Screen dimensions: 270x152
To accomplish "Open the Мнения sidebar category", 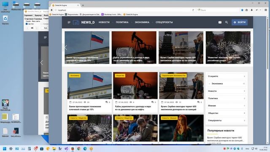I will (227, 106).
